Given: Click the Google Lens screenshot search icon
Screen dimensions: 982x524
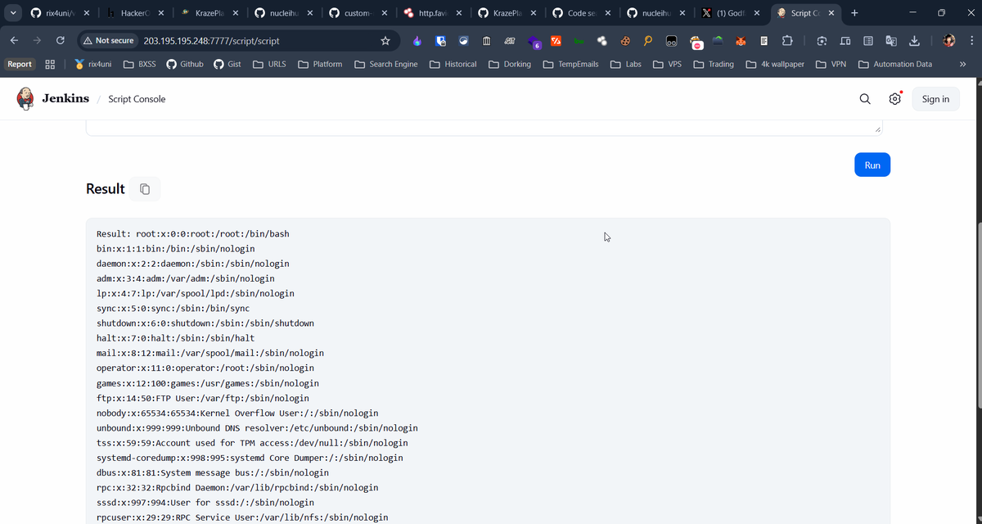Looking at the screenshot, I should pyautogui.click(x=822, y=41).
